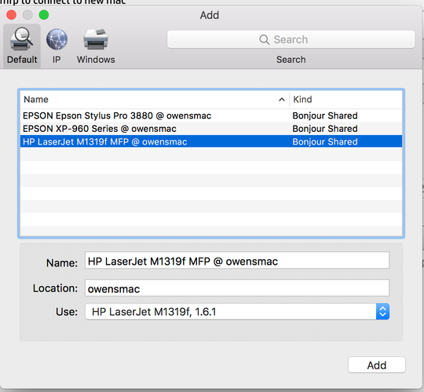
Task: Click Bonjour Shared kind for EPSON XP-960 Series
Action: 325,129
